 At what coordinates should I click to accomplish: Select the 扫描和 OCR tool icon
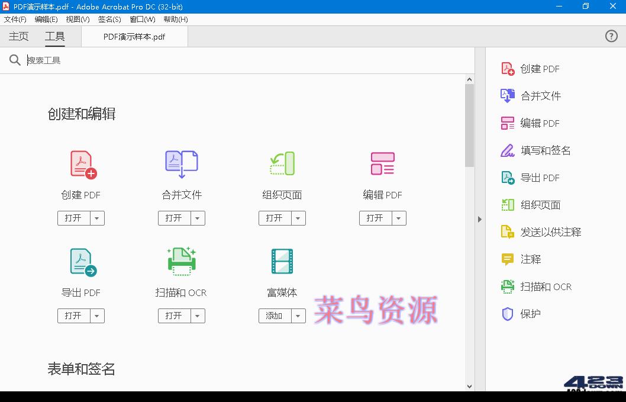click(x=181, y=262)
